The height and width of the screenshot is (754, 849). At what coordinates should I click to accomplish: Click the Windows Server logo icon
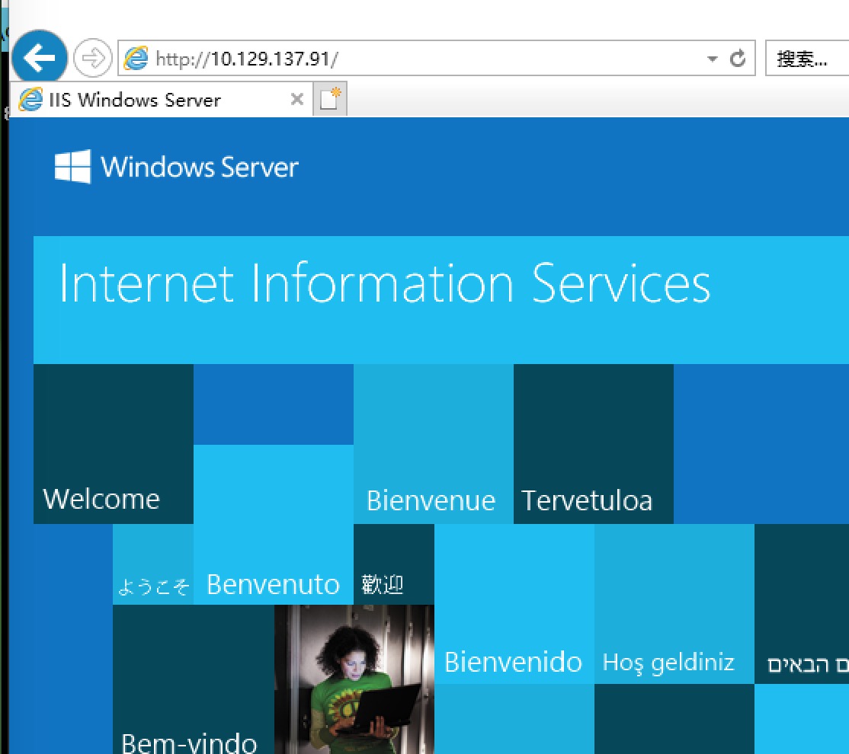72,167
